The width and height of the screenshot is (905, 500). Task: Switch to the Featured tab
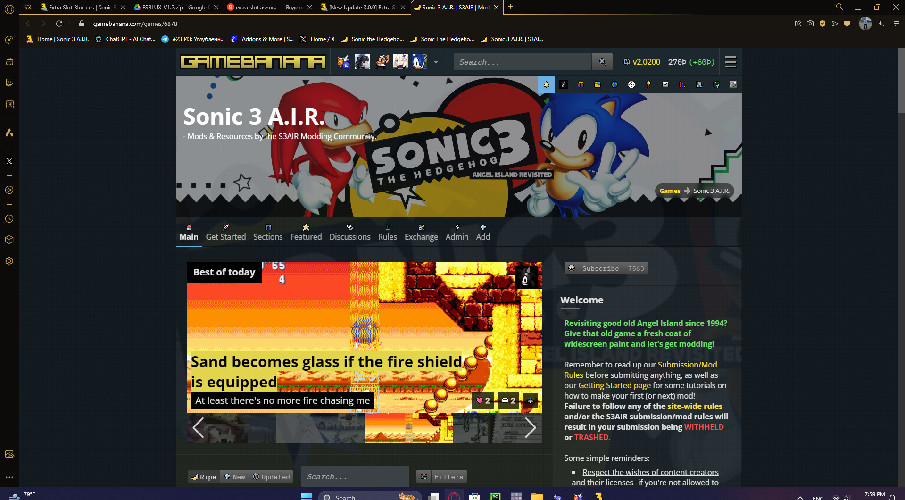(x=306, y=232)
